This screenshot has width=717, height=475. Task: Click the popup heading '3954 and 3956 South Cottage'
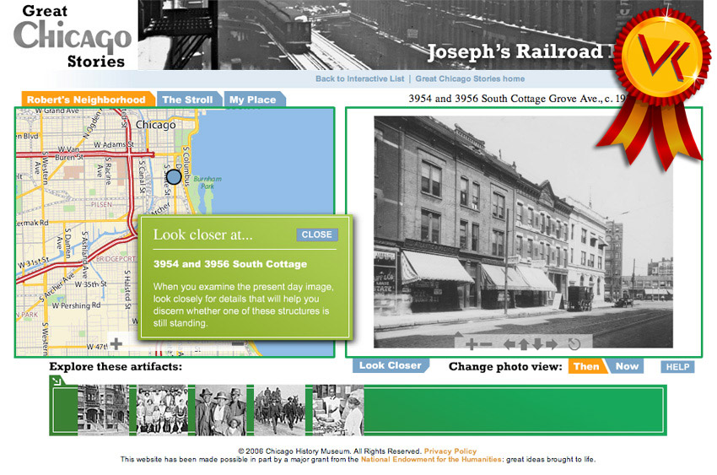pyautogui.click(x=230, y=264)
